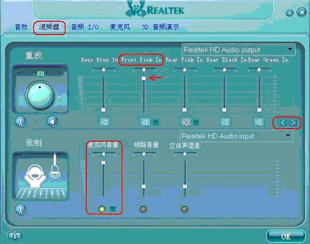Adjust the 麦克风音量 balance slider
Screen dimensions: 310x244
click(x=104, y=154)
